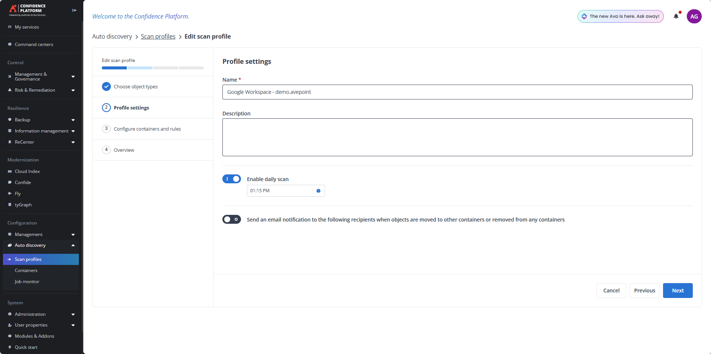Image resolution: width=711 pixels, height=354 pixels.
Task: Collapse the Auto discovery section
Action: tap(73, 245)
